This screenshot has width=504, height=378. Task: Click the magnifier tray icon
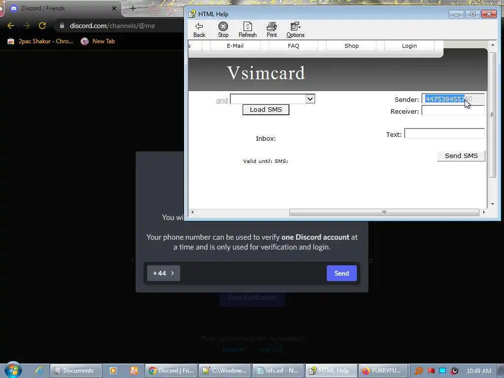(418, 371)
